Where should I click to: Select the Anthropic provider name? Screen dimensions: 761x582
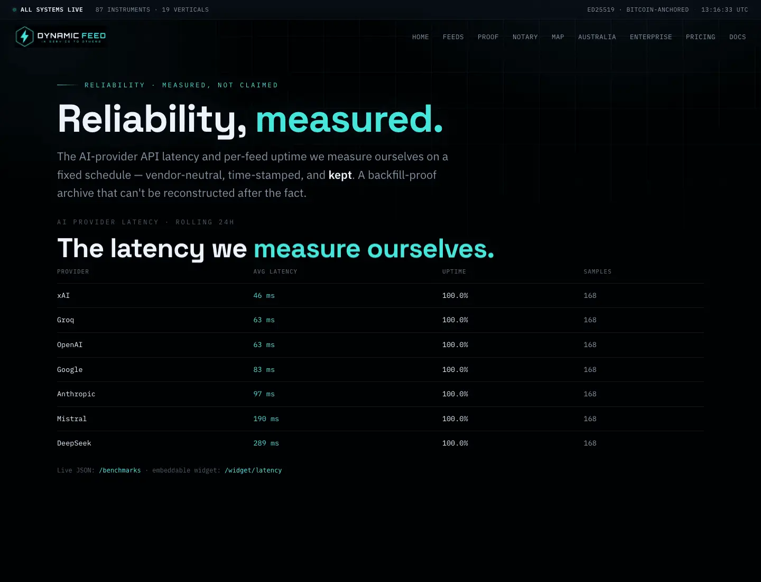point(76,394)
